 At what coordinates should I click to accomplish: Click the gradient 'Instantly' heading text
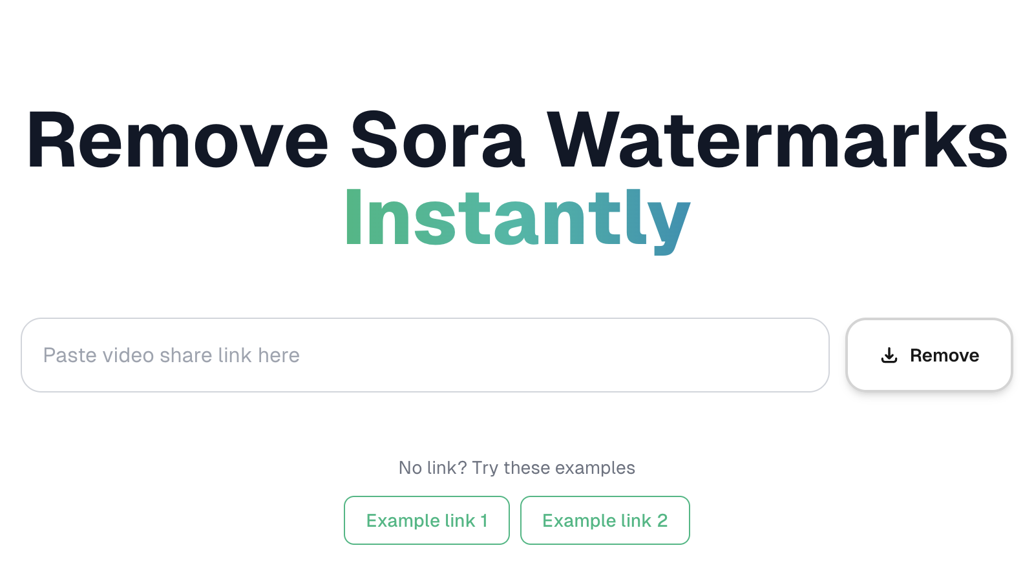[x=517, y=216]
